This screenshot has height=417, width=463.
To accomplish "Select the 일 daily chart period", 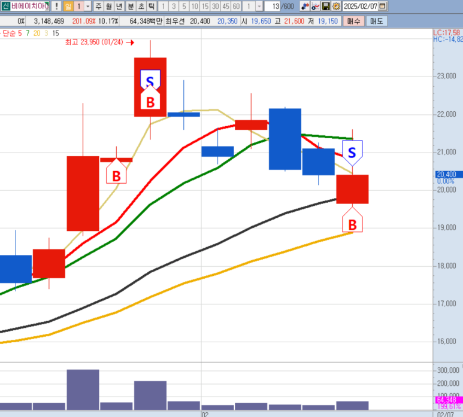I will pyautogui.click(x=68, y=6).
